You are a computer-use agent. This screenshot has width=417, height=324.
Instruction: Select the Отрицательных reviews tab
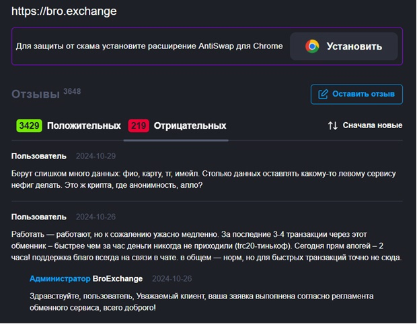click(190, 125)
